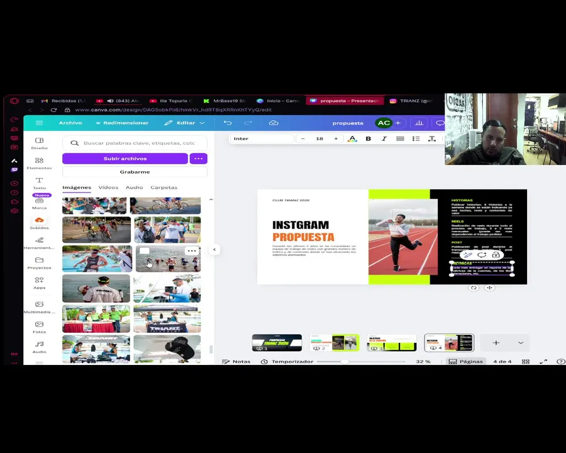Open the Temporizador
This screenshot has height=453, width=566.
tap(287, 361)
